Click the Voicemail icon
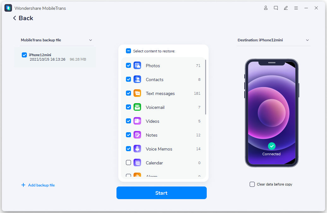The height and width of the screenshot is (213, 327). coord(137,107)
